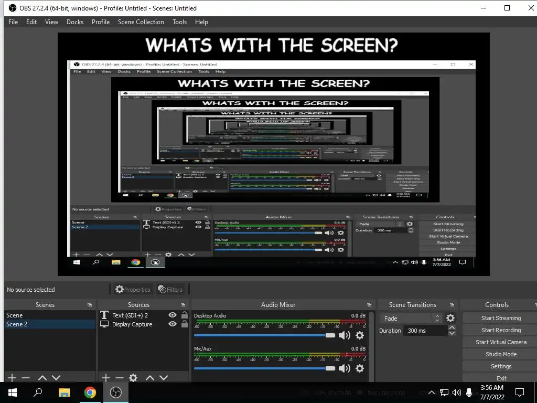537x403 pixels.
Task: Pop out the Audio Mixer dock
Action: click(369, 305)
